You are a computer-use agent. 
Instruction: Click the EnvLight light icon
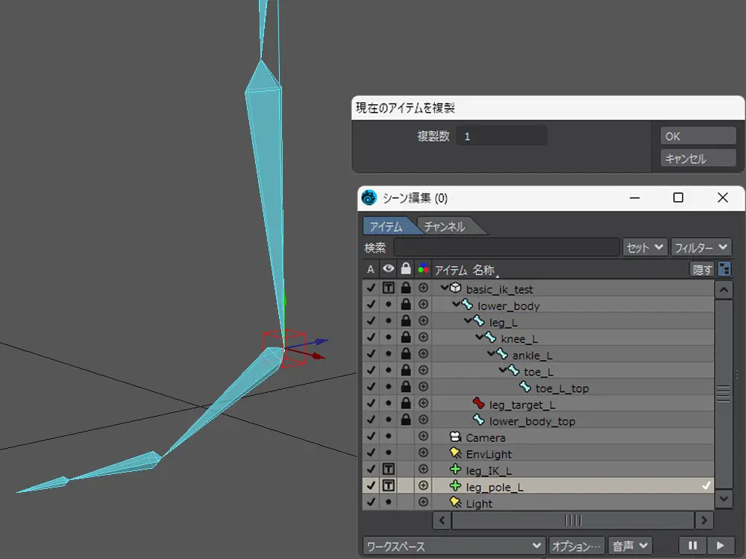pos(455,454)
